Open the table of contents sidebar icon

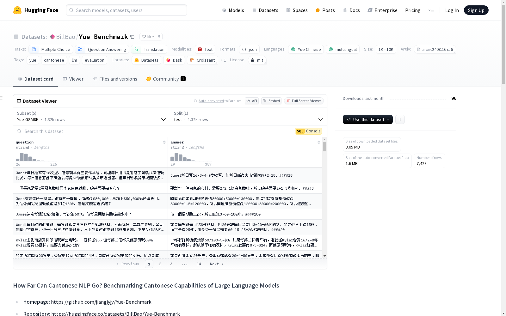point(2,98)
